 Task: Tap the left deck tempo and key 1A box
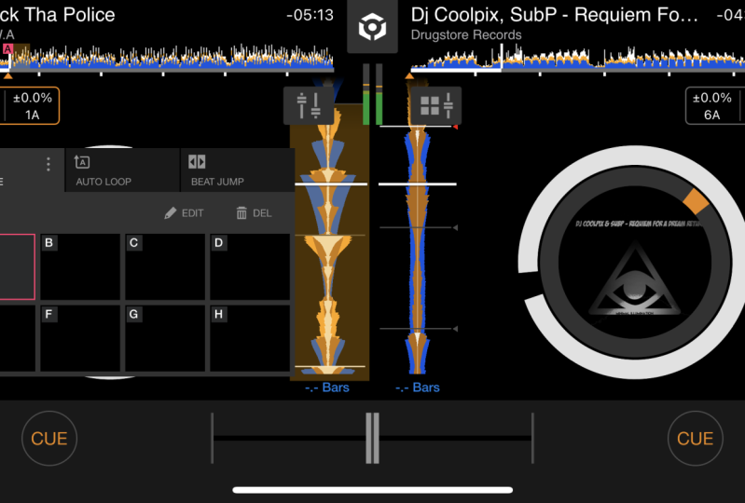pyautogui.click(x=30, y=106)
